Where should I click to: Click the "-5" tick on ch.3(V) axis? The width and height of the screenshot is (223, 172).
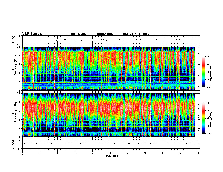click(x=19, y=149)
